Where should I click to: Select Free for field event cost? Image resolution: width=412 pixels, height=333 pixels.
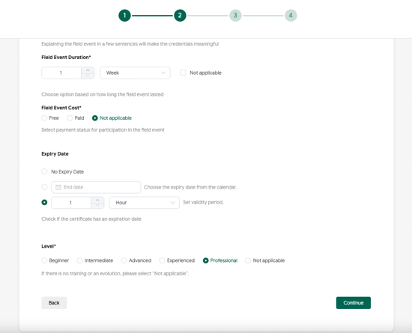[44, 118]
